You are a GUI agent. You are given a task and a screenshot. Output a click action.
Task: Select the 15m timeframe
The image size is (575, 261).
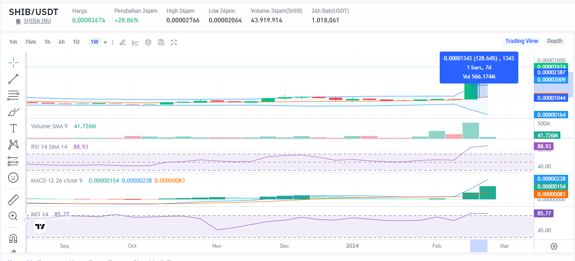[31, 42]
